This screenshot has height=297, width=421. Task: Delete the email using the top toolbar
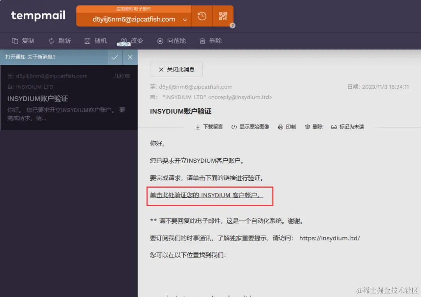tap(210, 41)
